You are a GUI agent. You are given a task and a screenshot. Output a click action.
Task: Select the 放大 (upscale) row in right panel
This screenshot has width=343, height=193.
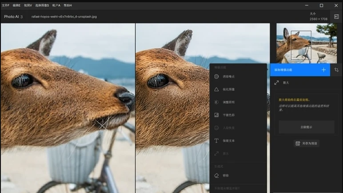[306, 83]
